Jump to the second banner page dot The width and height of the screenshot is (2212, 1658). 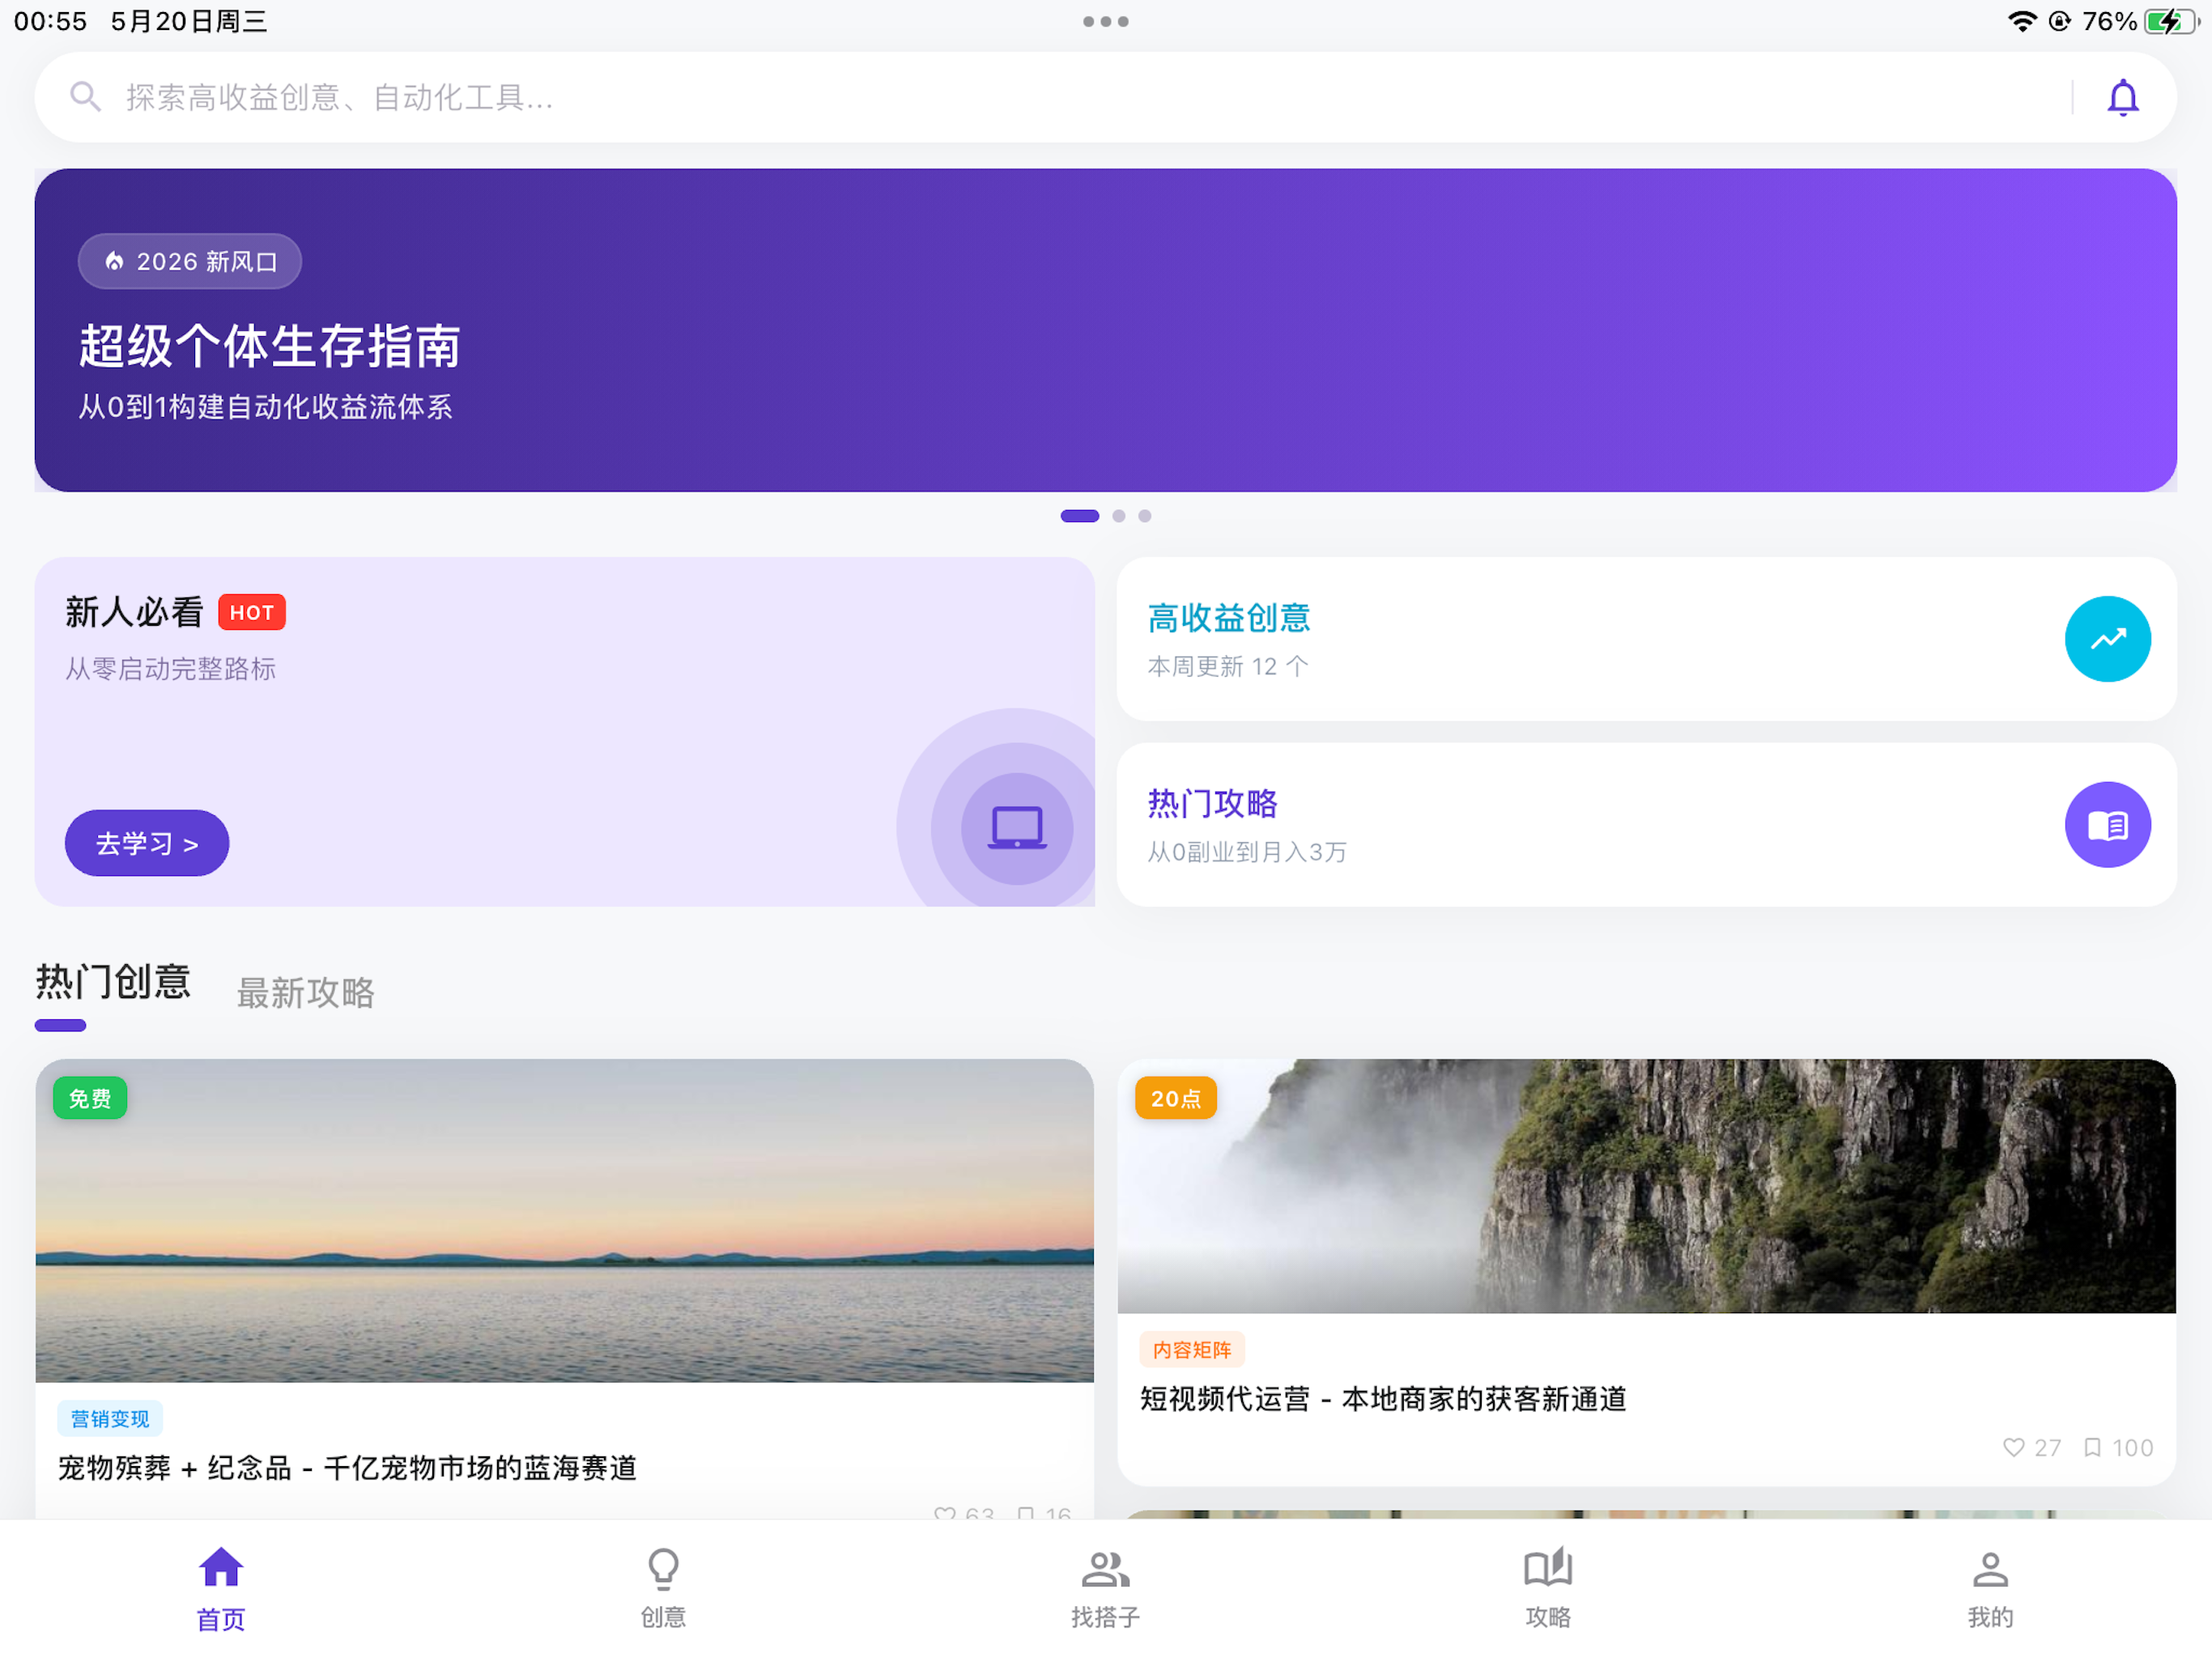1118,516
